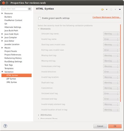Open the help question mark icon
The width and height of the screenshot is (124, 131).
(5, 126)
